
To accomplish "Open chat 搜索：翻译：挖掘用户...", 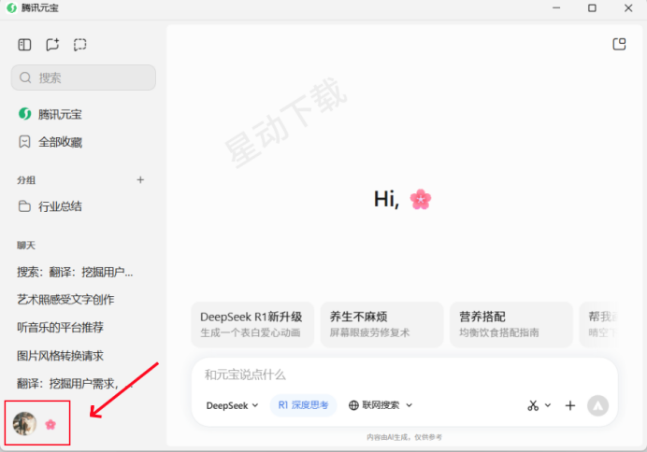I will (x=75, y=272).
